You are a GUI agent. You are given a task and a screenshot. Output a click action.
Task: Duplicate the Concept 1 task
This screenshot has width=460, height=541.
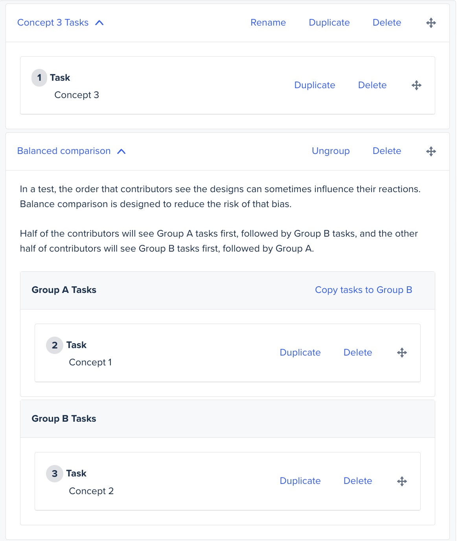pos(300,353)
